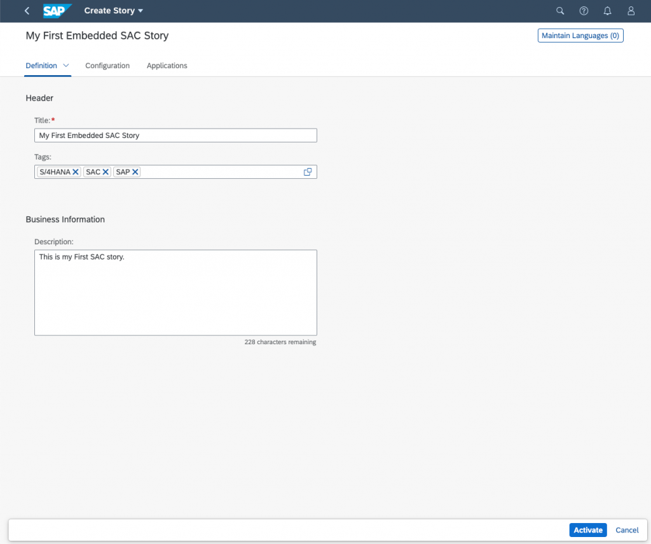The image size is (651, 544).
Task: Click the Title field label
Action: click(43, 120)
